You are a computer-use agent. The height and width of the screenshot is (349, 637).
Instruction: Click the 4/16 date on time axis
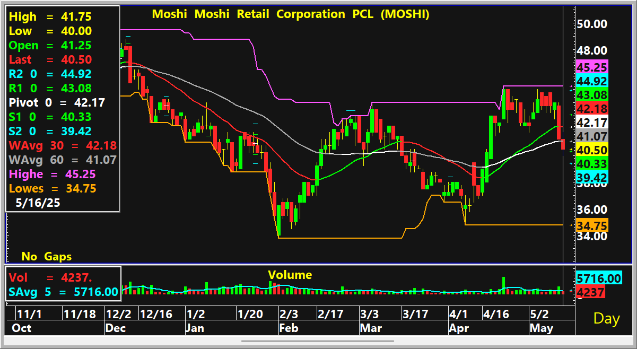(x=496, y=314)
